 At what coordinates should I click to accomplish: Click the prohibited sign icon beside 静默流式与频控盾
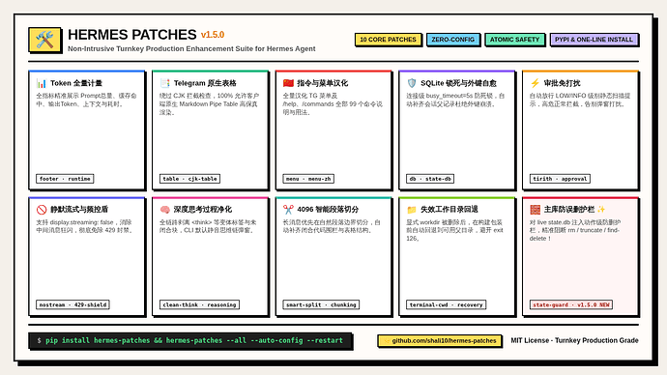(42, 210)
